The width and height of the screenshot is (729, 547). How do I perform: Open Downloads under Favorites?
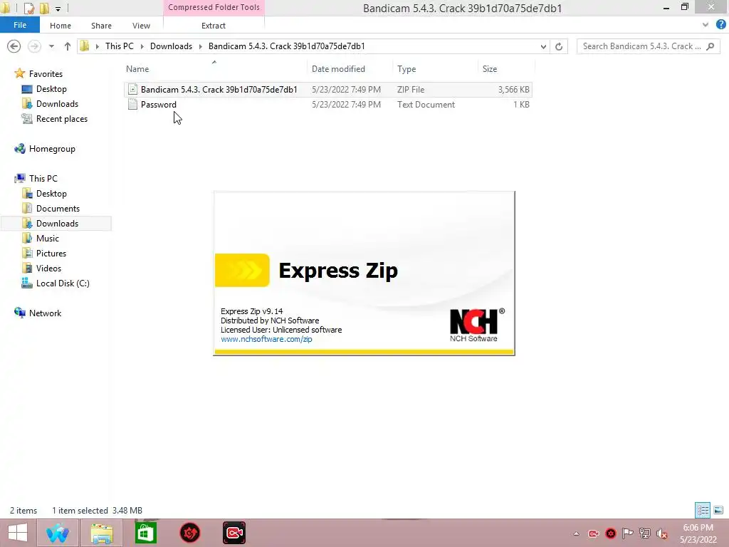coord(57,104)
